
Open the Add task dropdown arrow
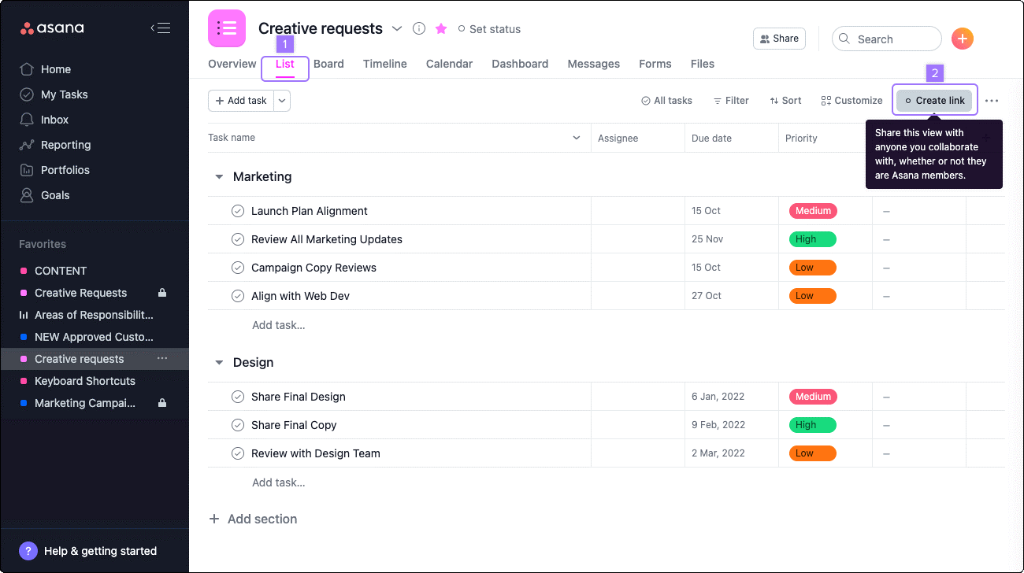click(x=282, y=101)
